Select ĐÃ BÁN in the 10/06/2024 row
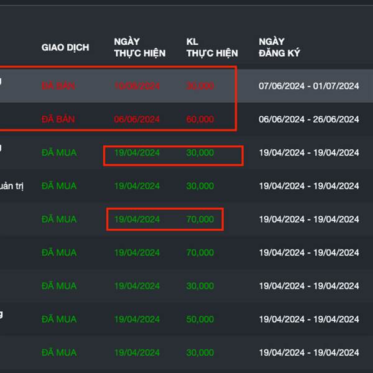The height and width of the screenshot is (373, 373). [x=58, y=86]
